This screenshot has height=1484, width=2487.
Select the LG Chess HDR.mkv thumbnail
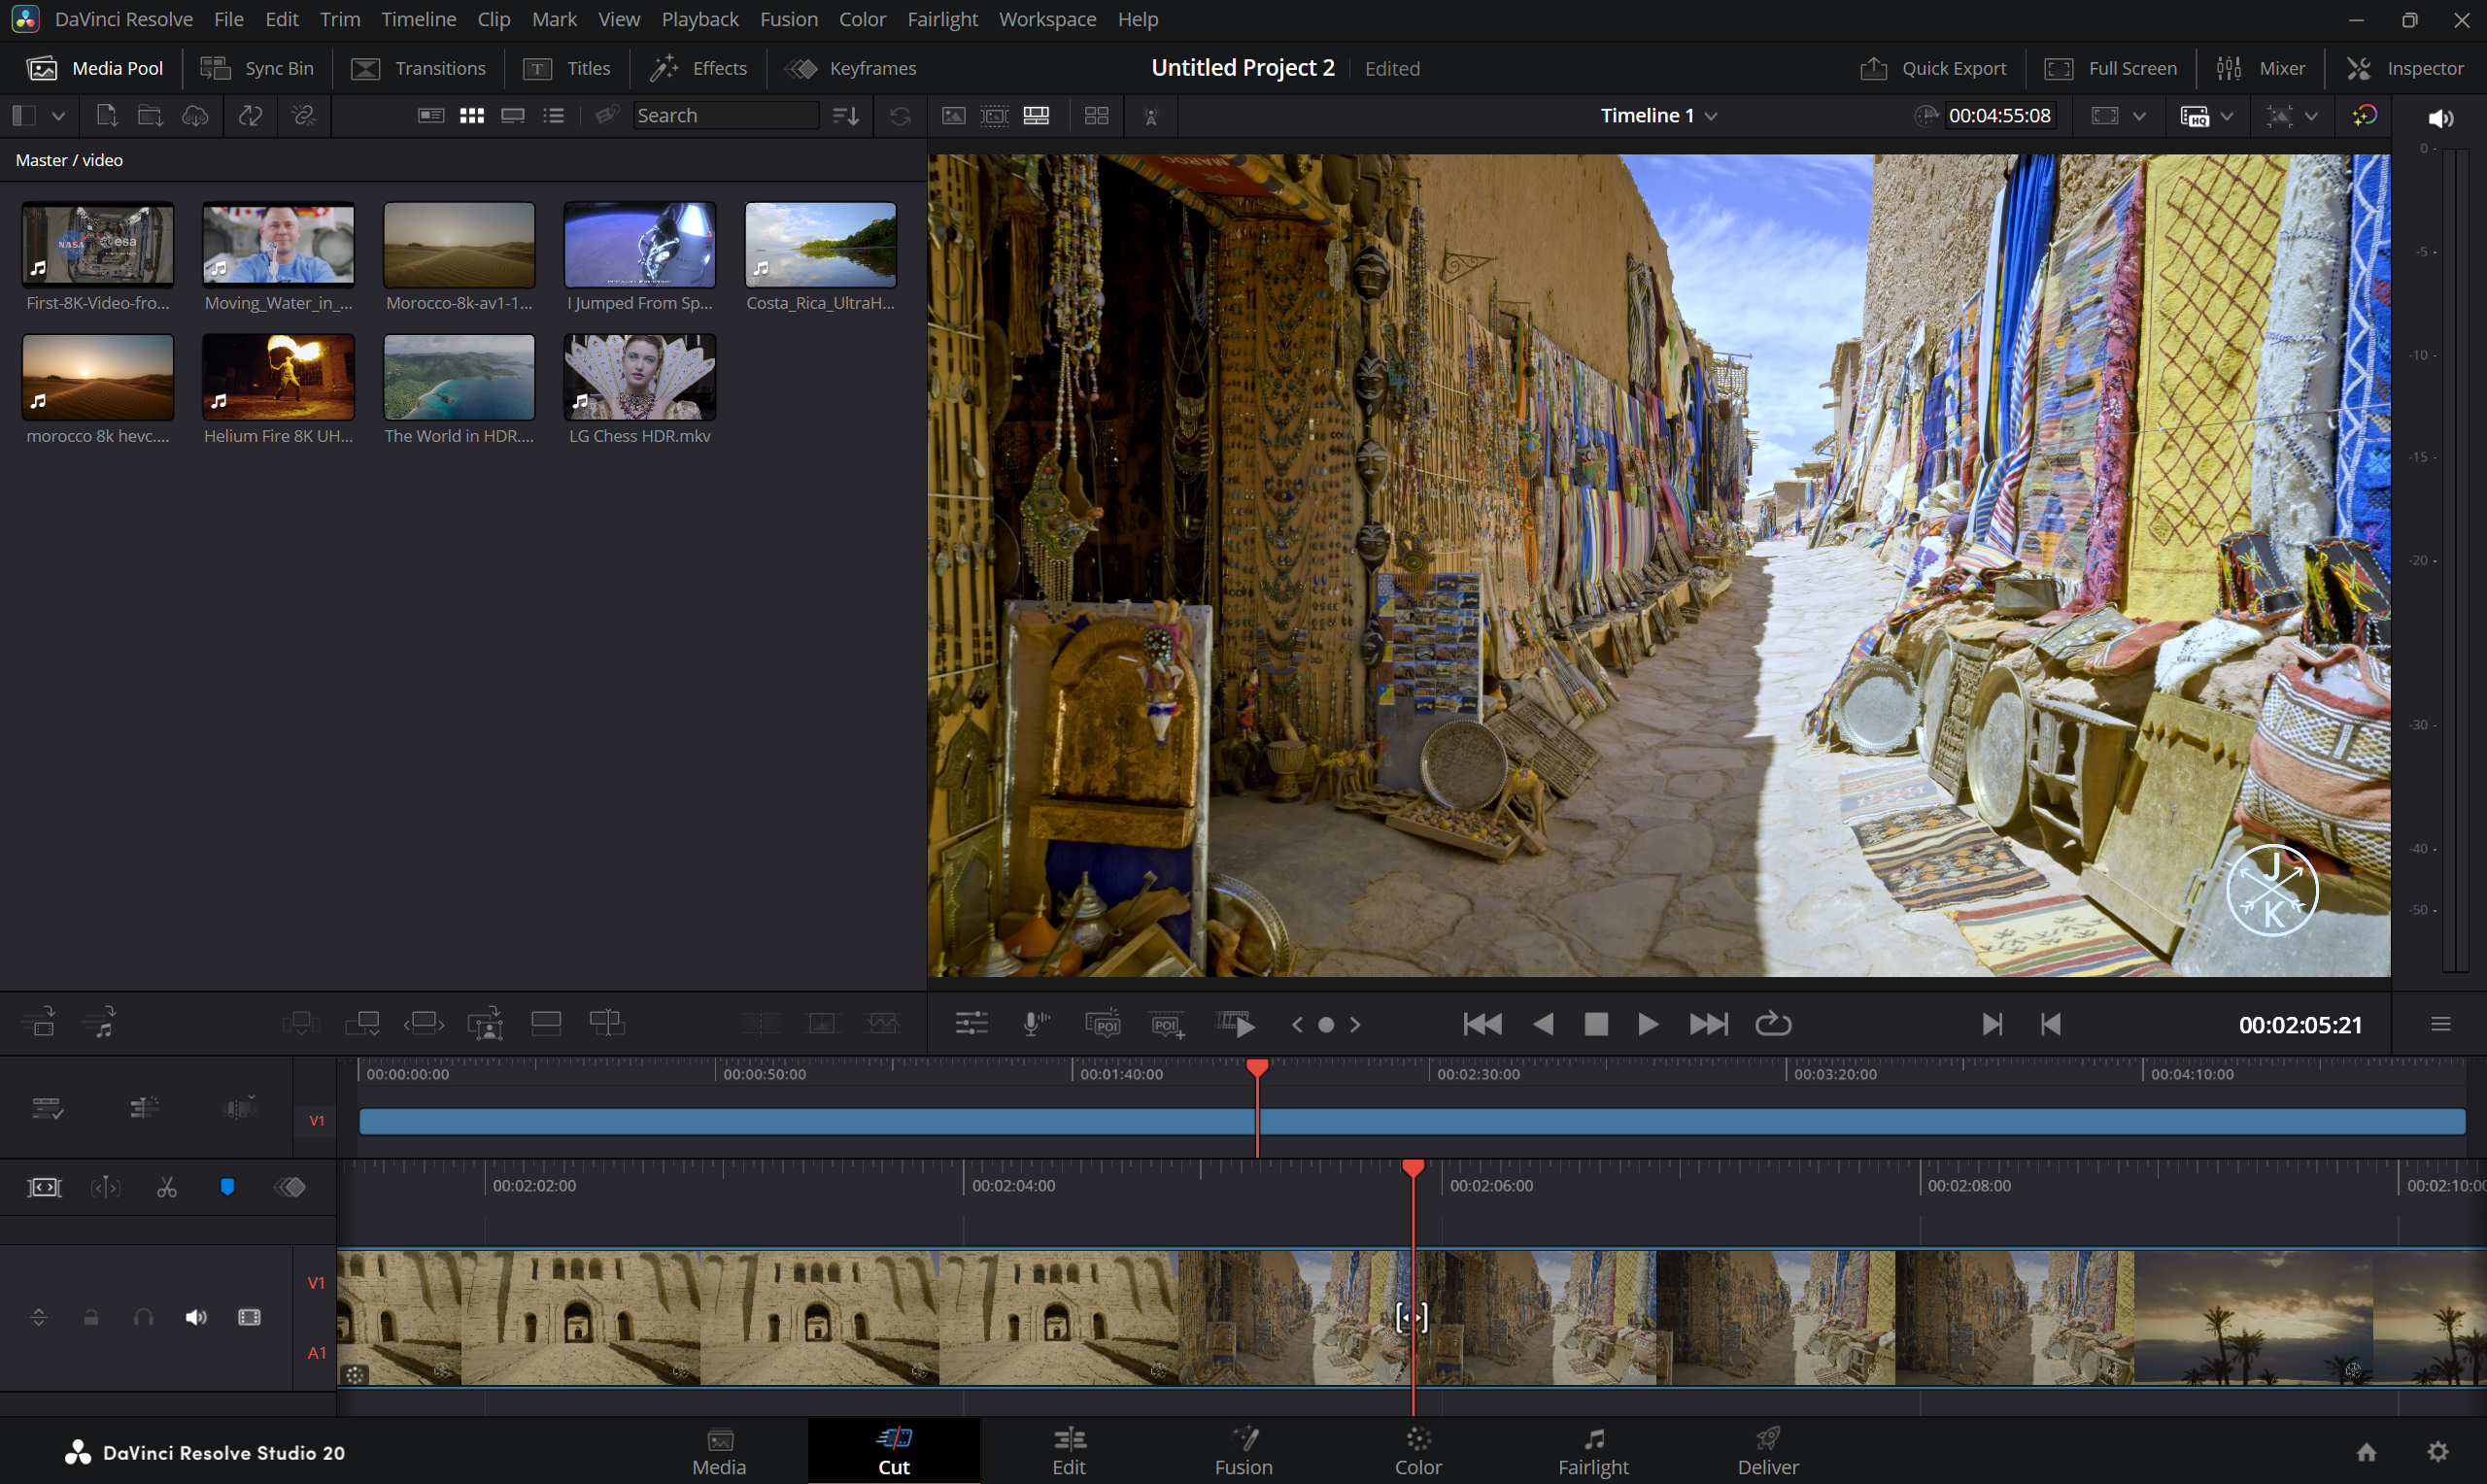(639, 378)
